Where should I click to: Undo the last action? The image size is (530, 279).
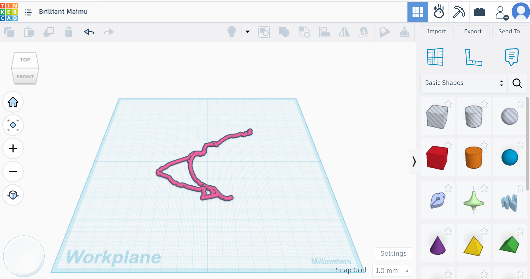pos(89,32)
